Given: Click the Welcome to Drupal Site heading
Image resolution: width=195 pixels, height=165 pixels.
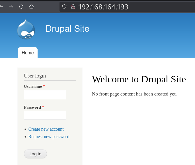Looking at the screenshot, I should (x=139, y=79).
